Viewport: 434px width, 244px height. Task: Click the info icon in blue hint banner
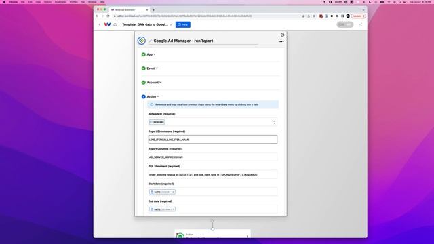152,104
